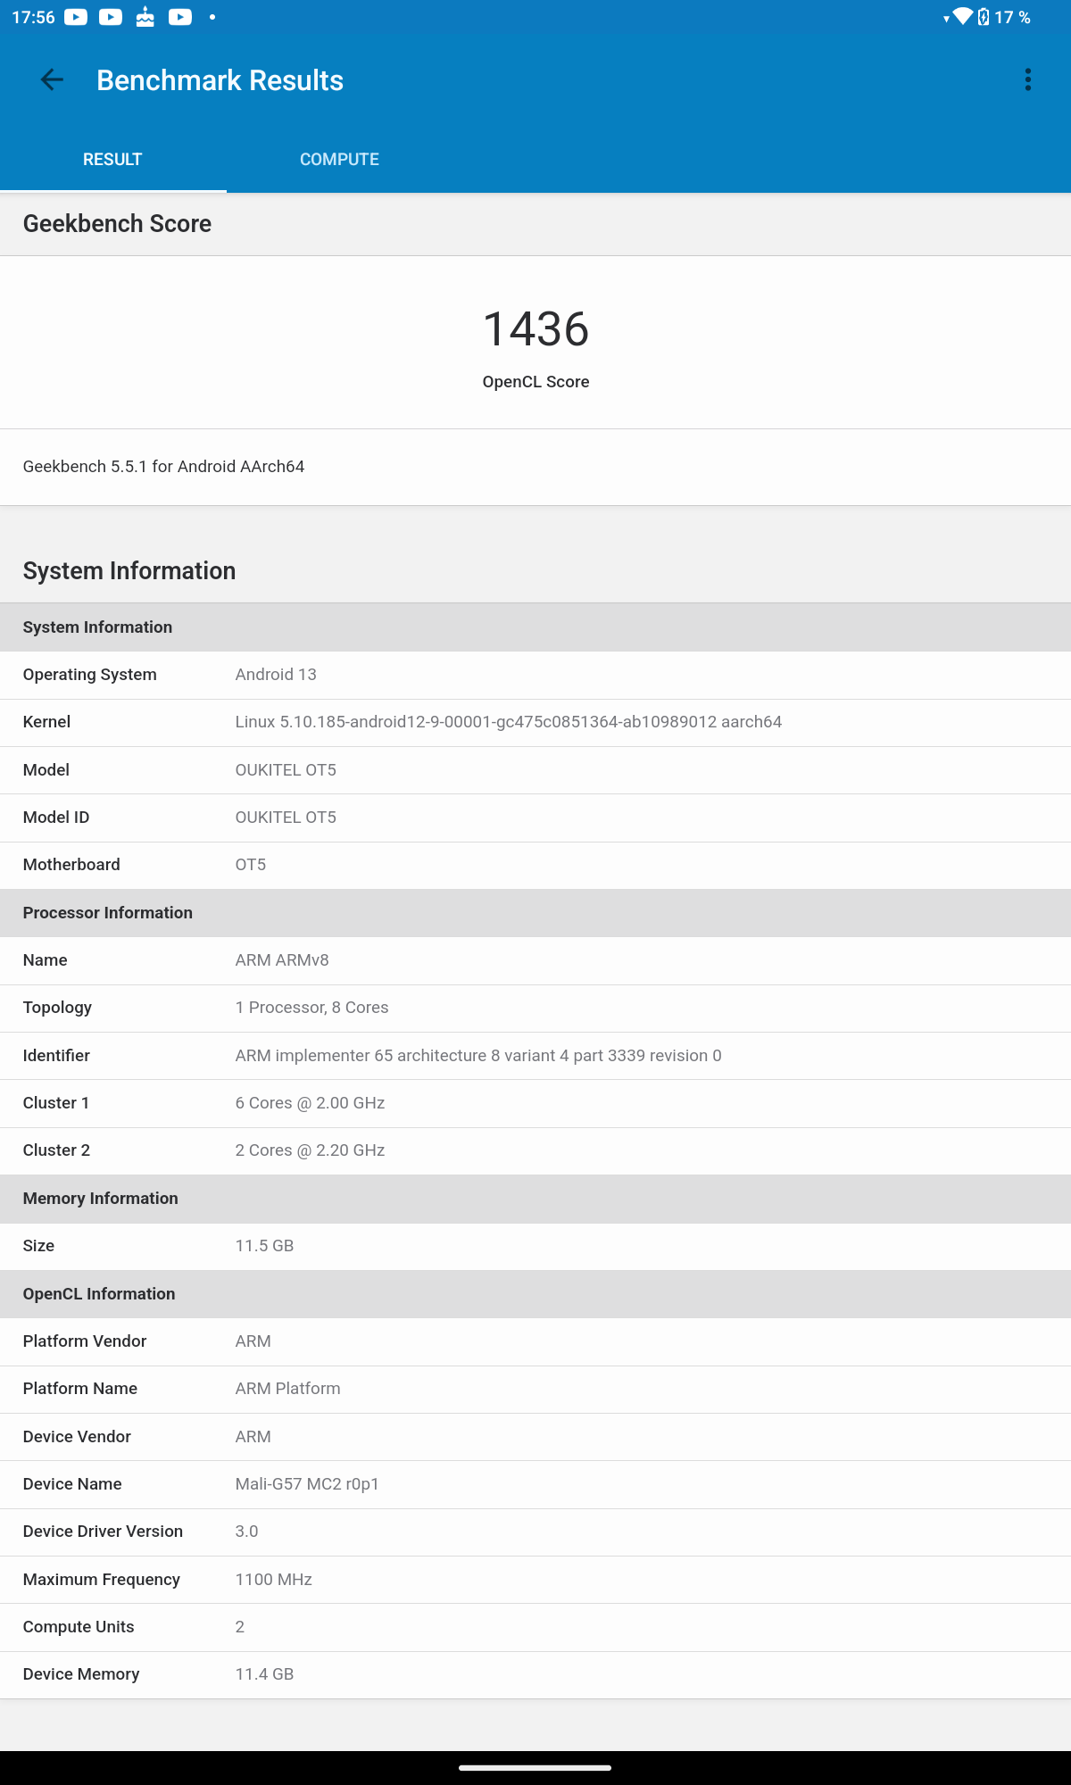Tap the 17:56 clock in status bar
This screenshot has width=1071, height=1785.
[x=33, y=17]
